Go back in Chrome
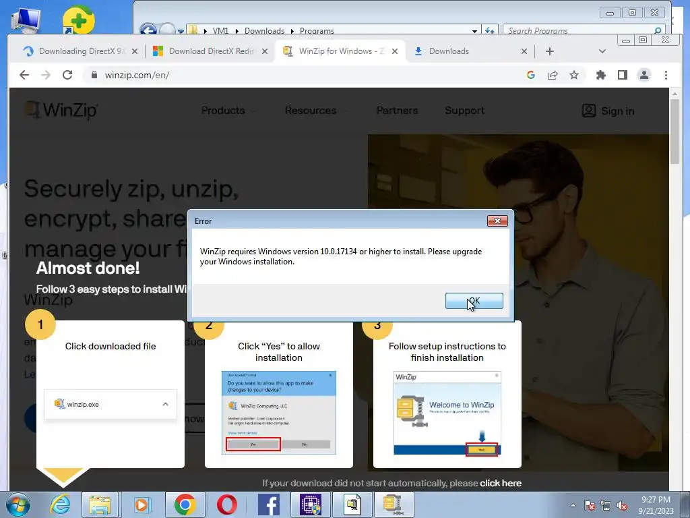 pyautogui.click(x=24, y=75)
